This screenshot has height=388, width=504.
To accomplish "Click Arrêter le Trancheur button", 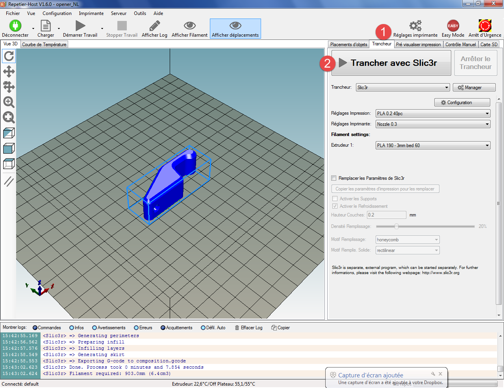I will (x=476, y=63).
